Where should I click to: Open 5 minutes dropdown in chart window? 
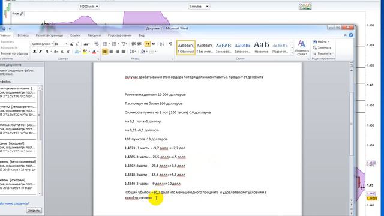(x=199, y=7)
